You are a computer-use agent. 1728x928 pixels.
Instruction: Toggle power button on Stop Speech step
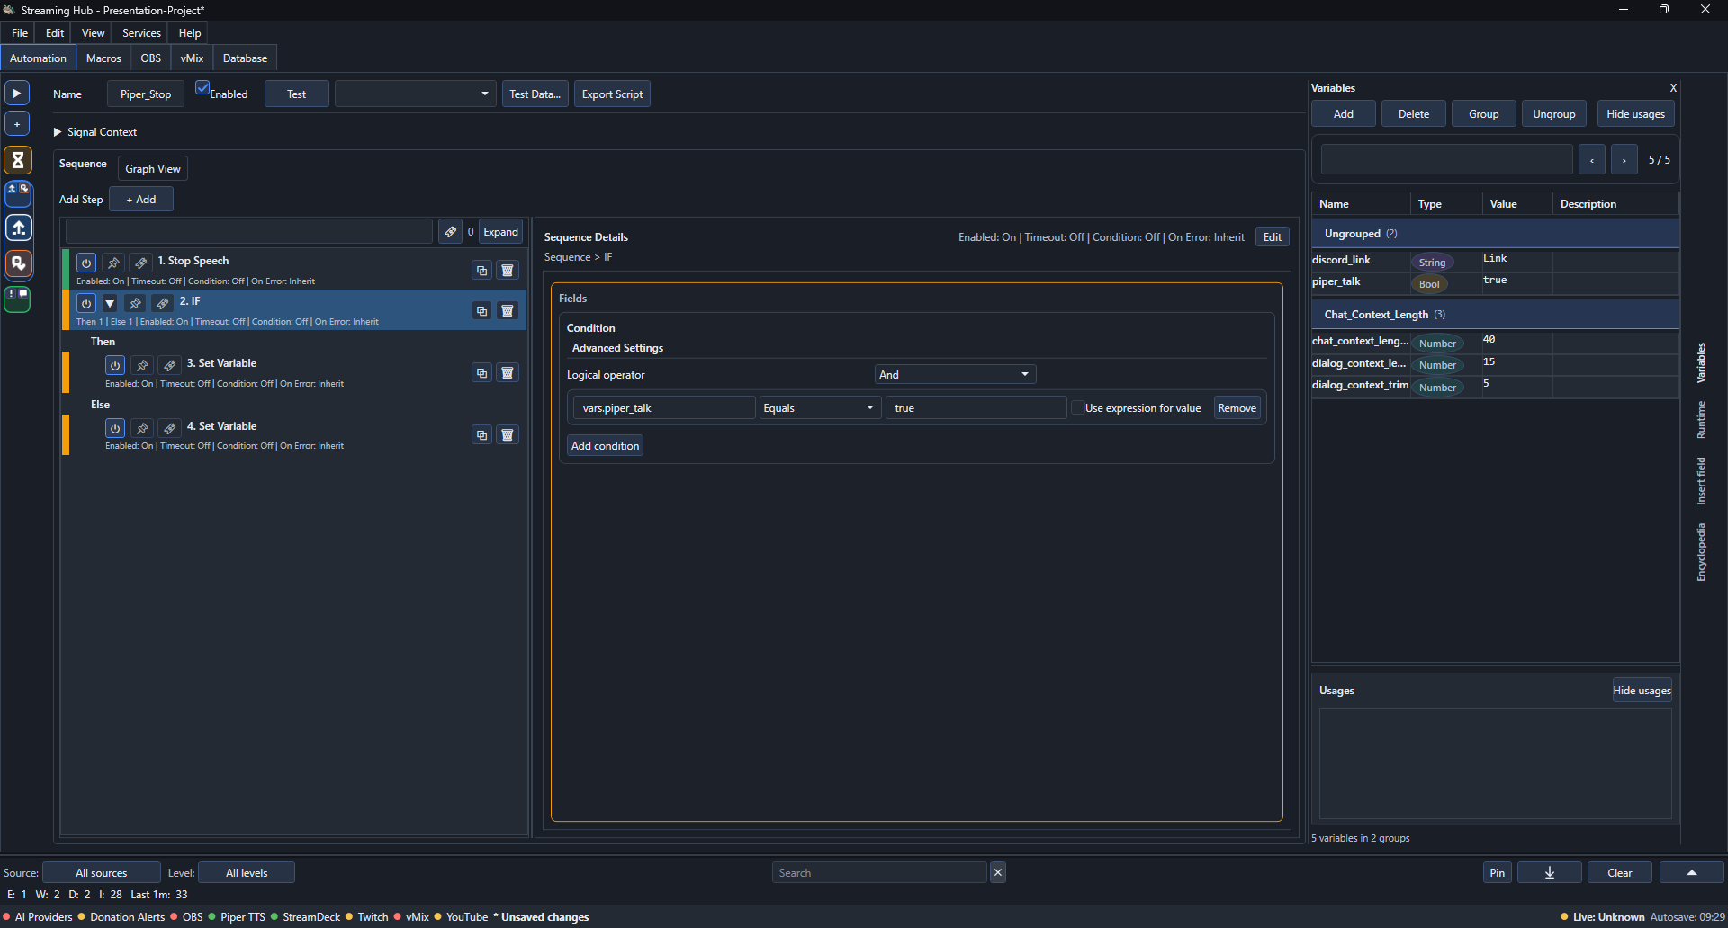(86, 263)
